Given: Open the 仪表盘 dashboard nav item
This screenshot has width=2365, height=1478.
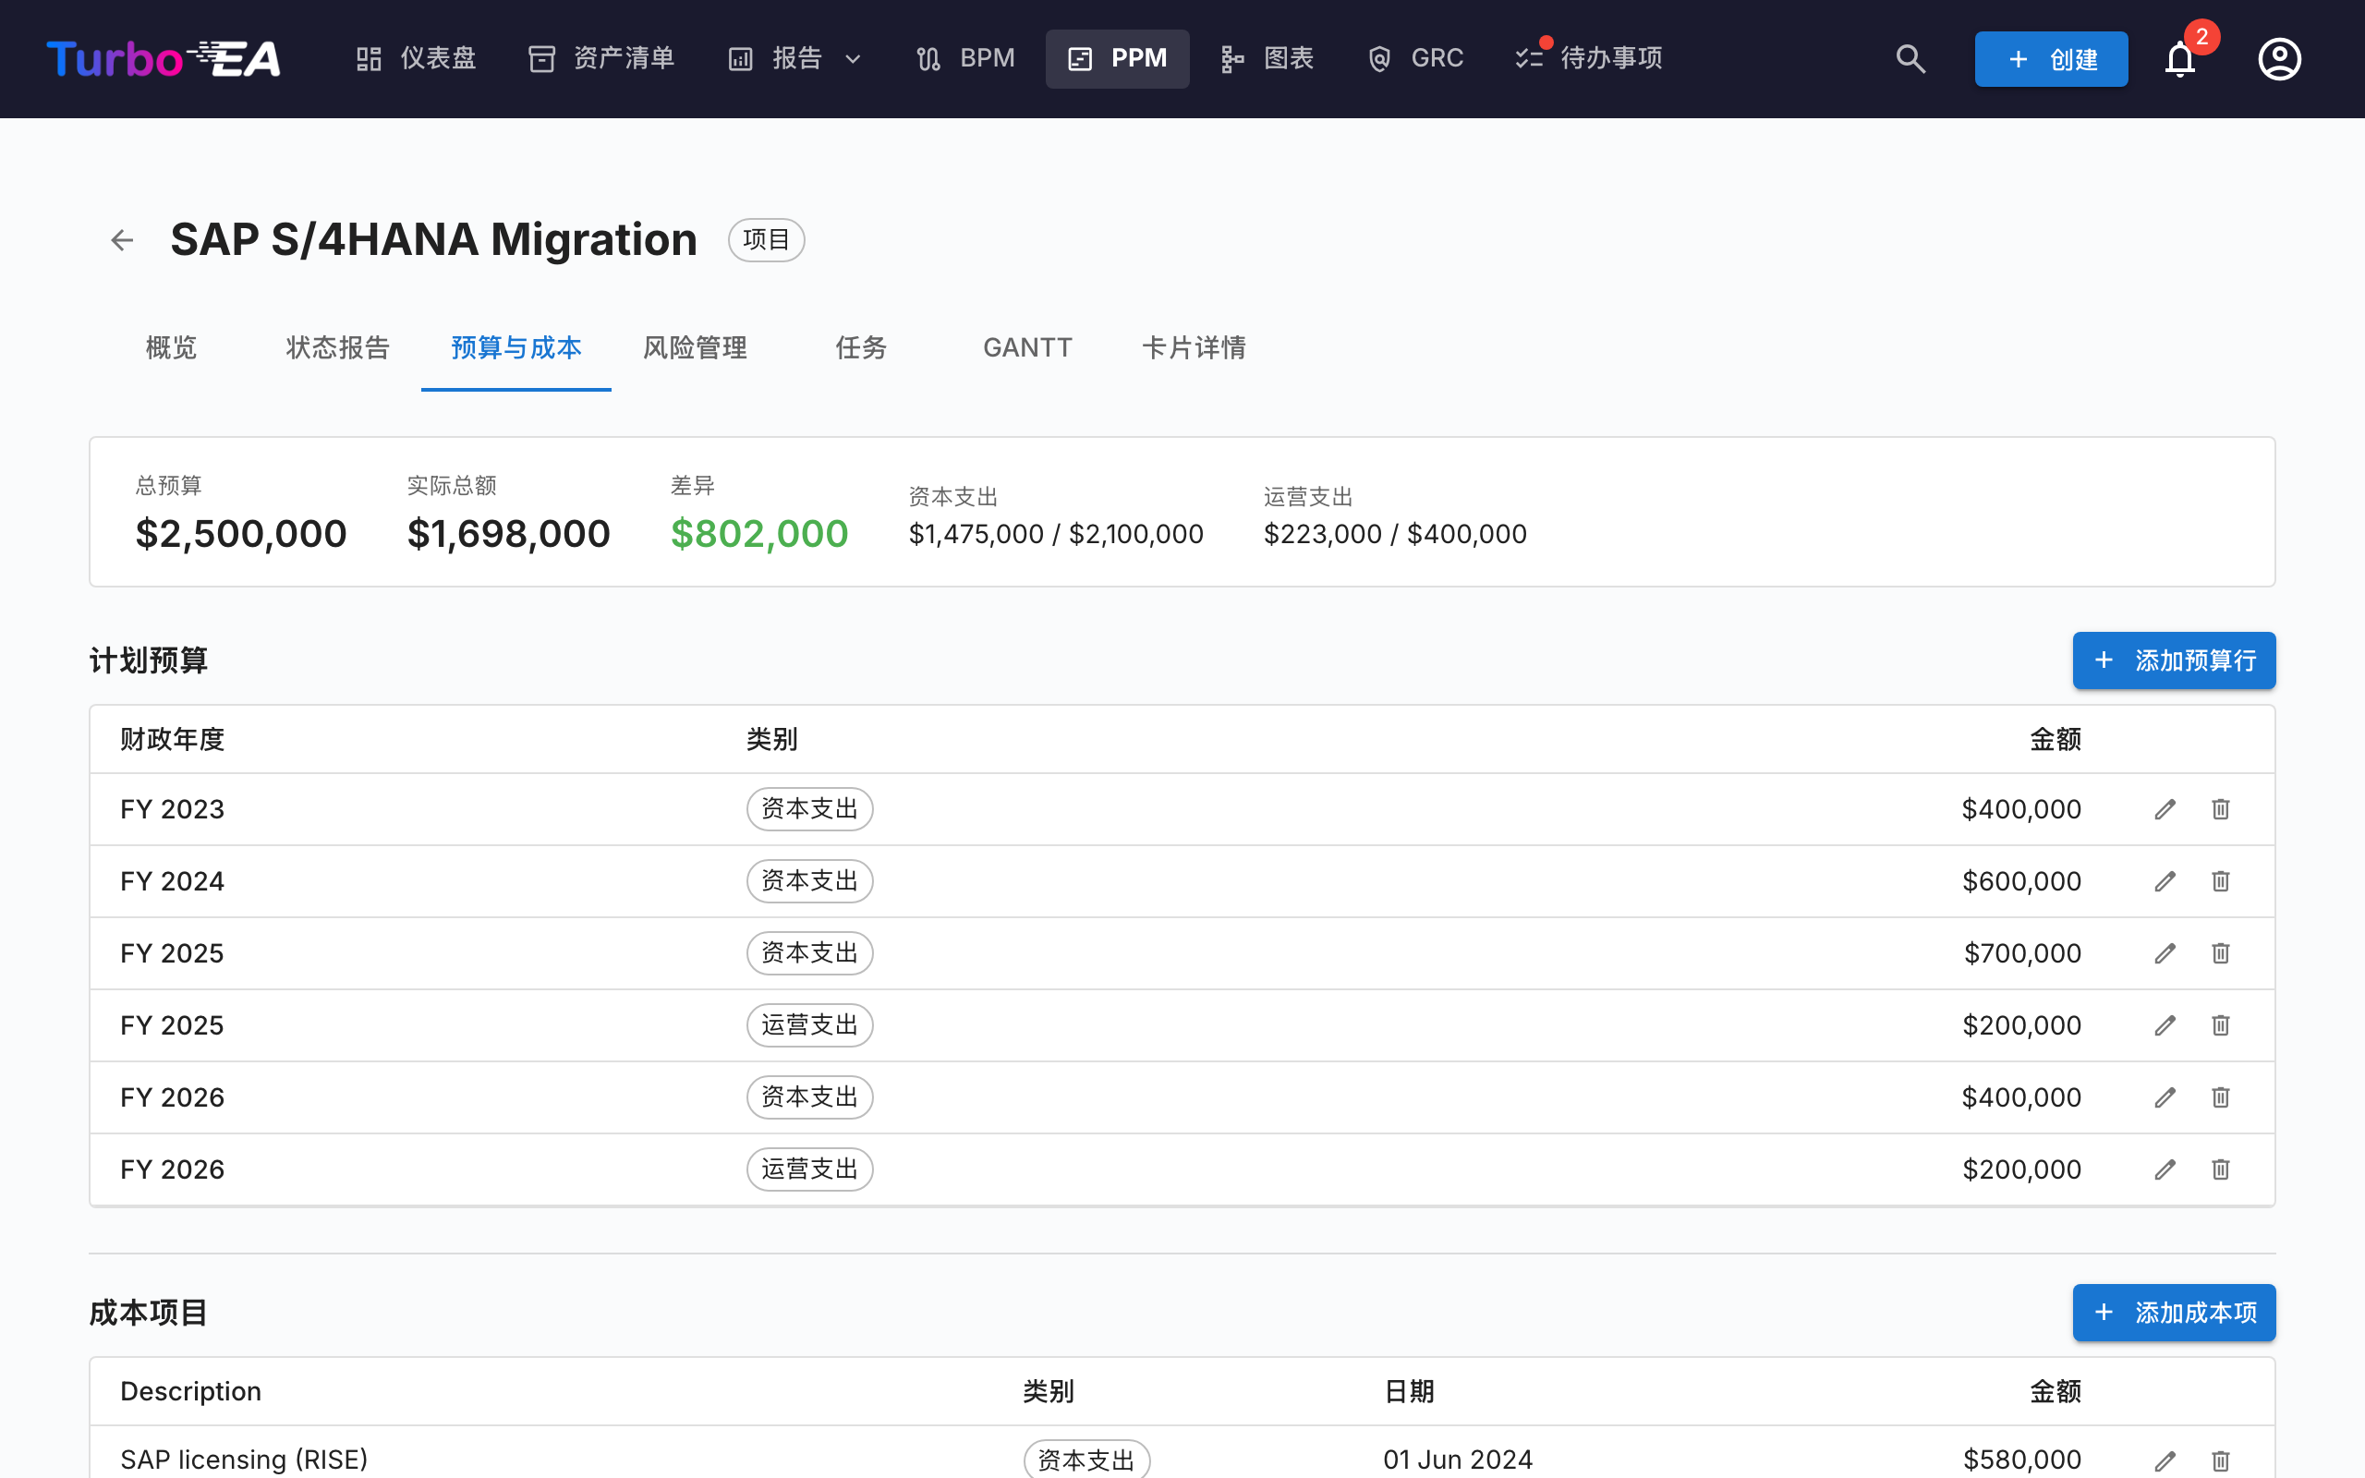Looking at the screenshot, I should coord(417,58).
